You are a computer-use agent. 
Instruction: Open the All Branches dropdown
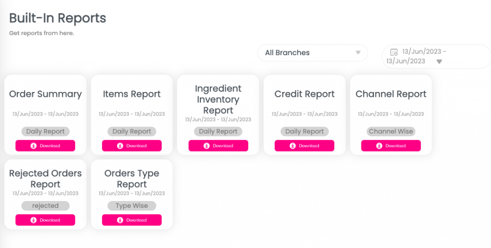[x=312, y=53]
